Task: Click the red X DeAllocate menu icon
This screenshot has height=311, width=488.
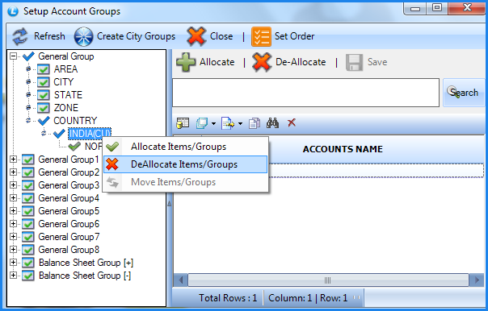Action: point(112,164)
